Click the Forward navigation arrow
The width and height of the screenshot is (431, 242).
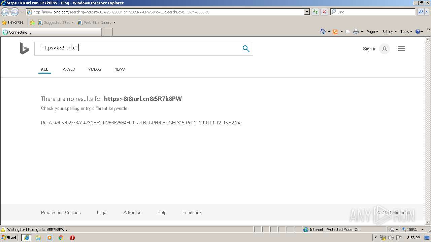(x=14, y=12)
